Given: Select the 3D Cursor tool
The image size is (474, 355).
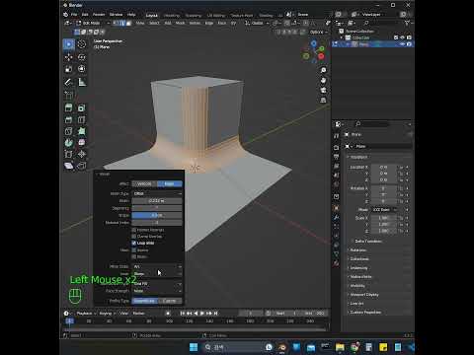Looking at the screenshot, I should coord(82,44).
